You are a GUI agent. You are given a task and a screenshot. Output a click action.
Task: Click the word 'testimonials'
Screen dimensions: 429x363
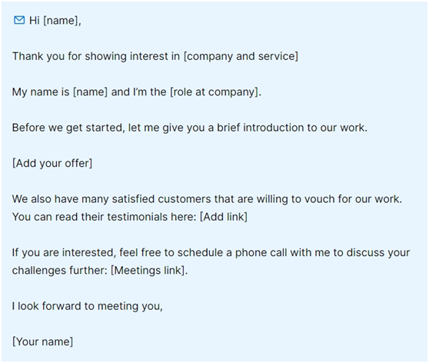pos(138,217)
